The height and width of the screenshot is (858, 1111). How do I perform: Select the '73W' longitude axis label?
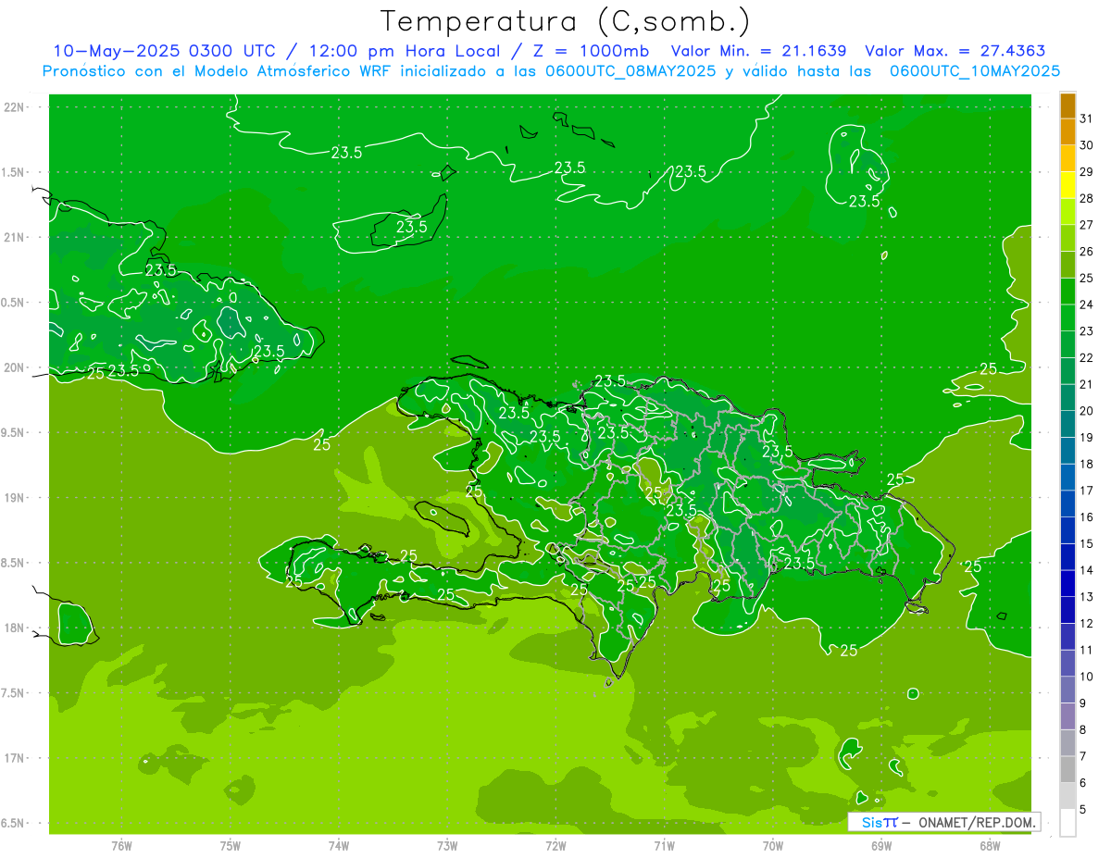(447, 846)
